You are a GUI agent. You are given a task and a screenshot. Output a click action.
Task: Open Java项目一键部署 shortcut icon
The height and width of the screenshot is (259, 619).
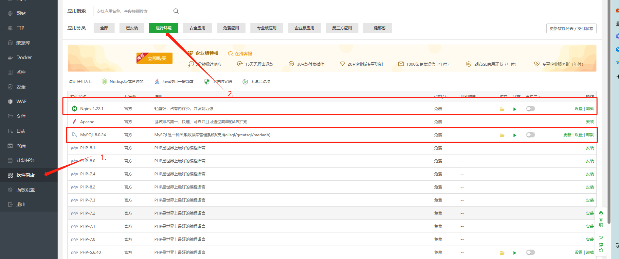pyautogui.click(x=157, y=82)
